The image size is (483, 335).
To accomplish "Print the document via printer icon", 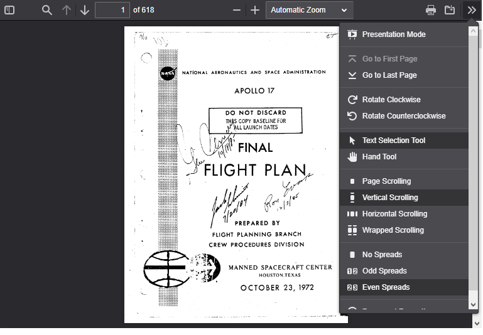I will tap(431, 10).
